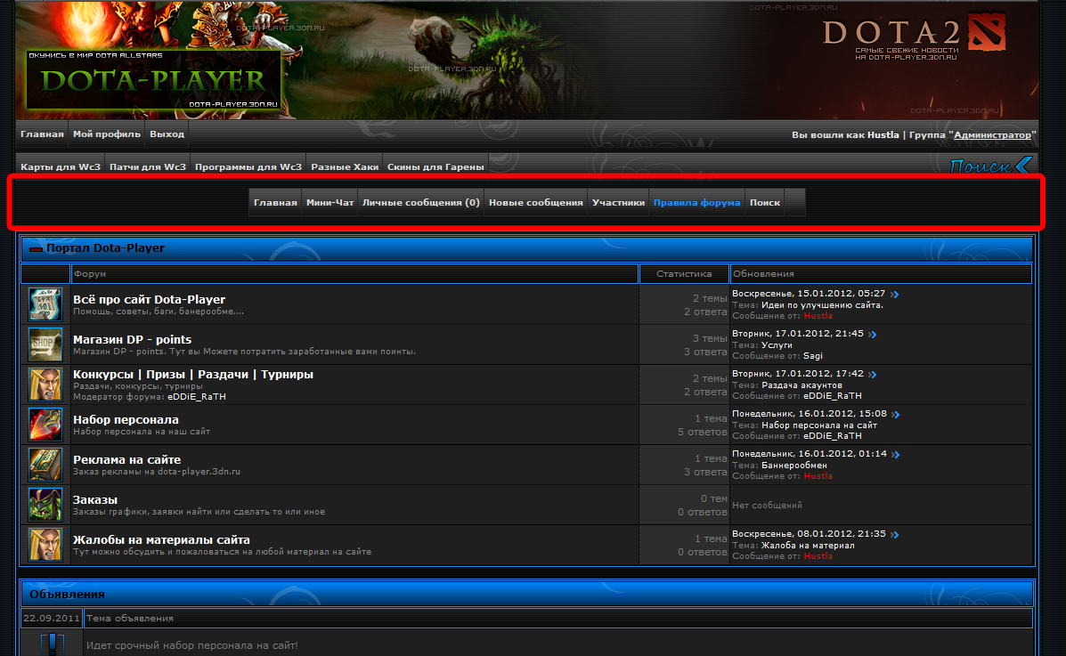Open Главная in the top site menu
This screenshot has height=656, width=1066.
pyautogui.click(x=42, y=134)
